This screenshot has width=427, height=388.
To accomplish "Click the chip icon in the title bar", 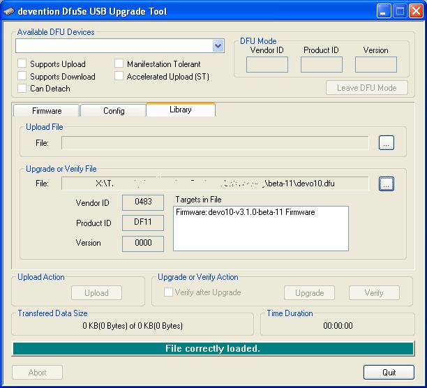I will click(8, 11).
